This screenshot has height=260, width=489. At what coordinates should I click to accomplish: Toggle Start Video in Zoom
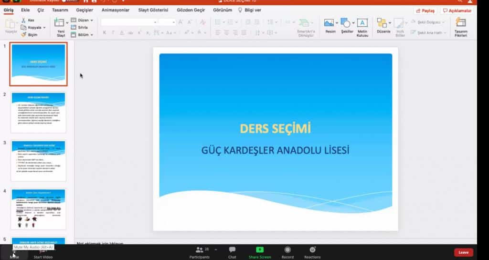[43, 253]
